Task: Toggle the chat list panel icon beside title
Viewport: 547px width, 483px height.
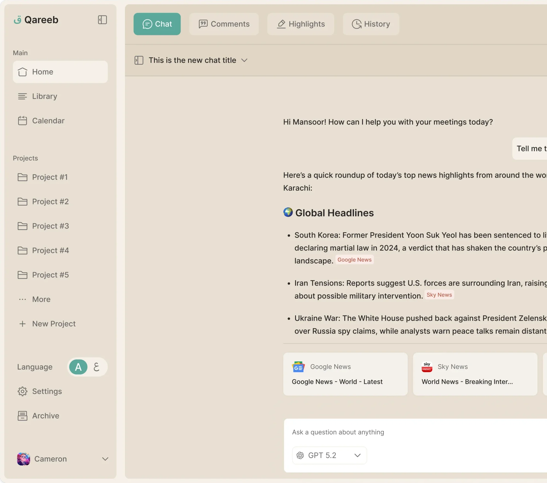Action: 139,60
